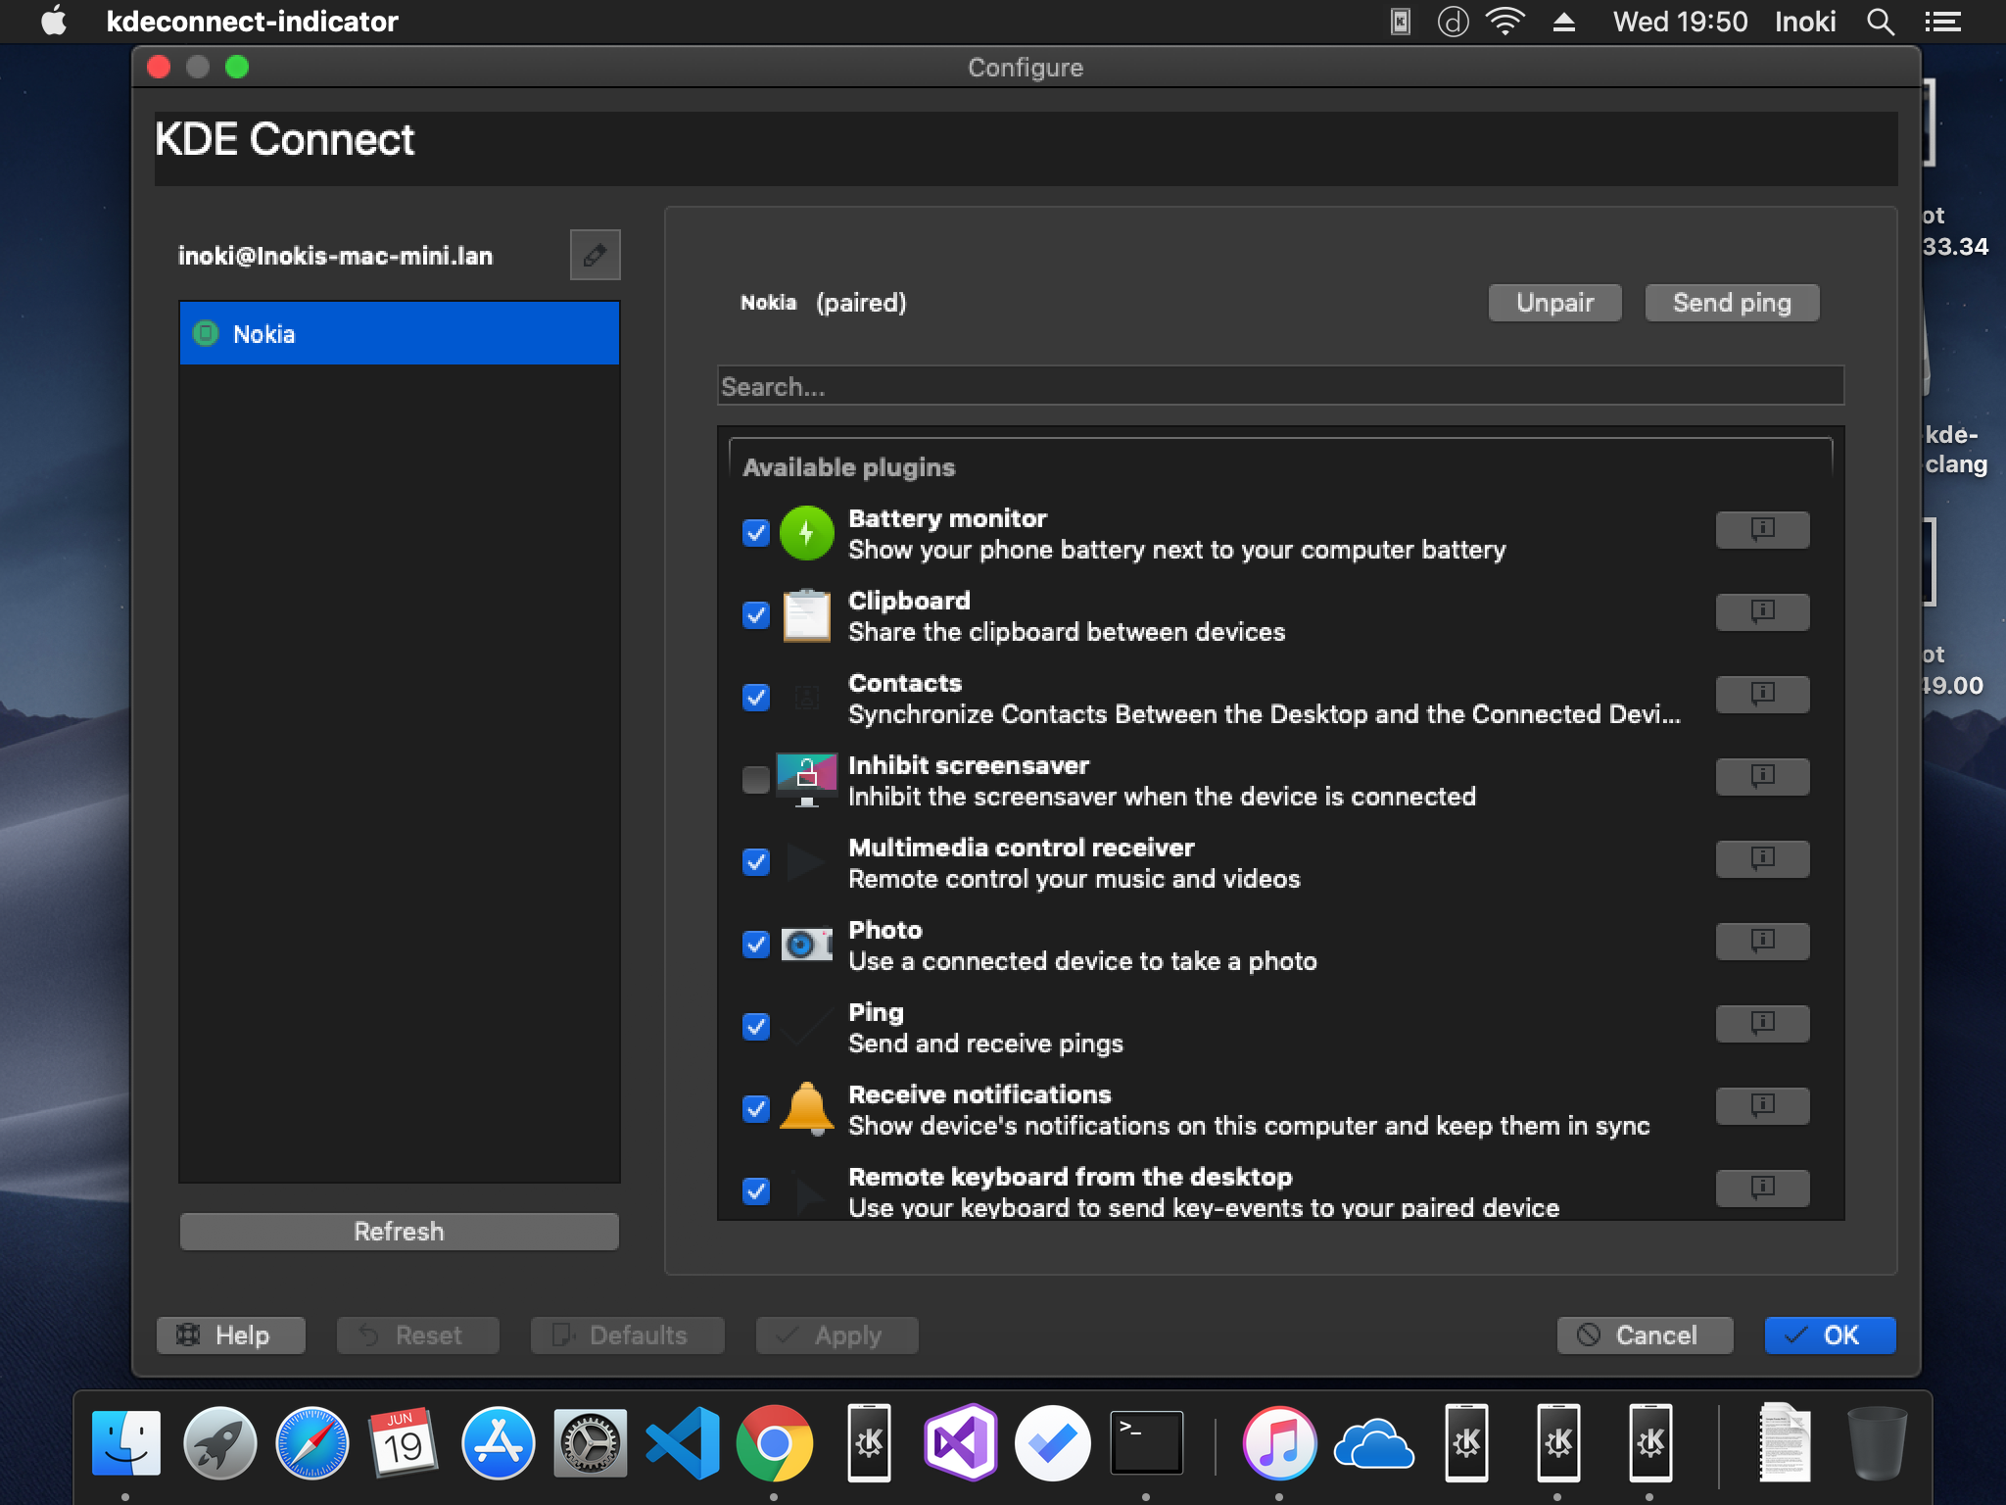Open Inhibit screensaver plugin info
The image size is (2006, 1505).
pos(1761,777)
